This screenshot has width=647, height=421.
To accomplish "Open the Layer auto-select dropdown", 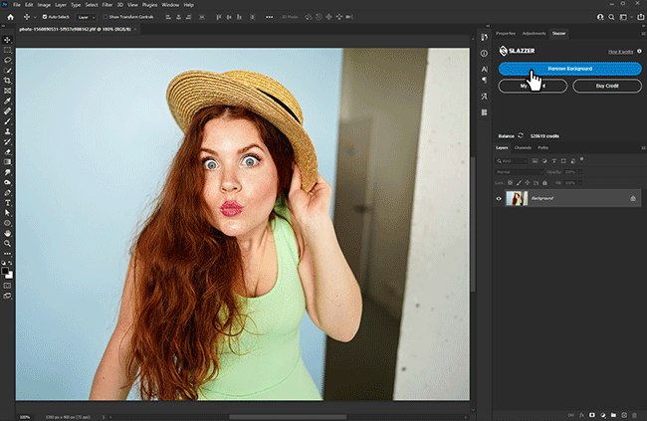I will coord(87,17).
